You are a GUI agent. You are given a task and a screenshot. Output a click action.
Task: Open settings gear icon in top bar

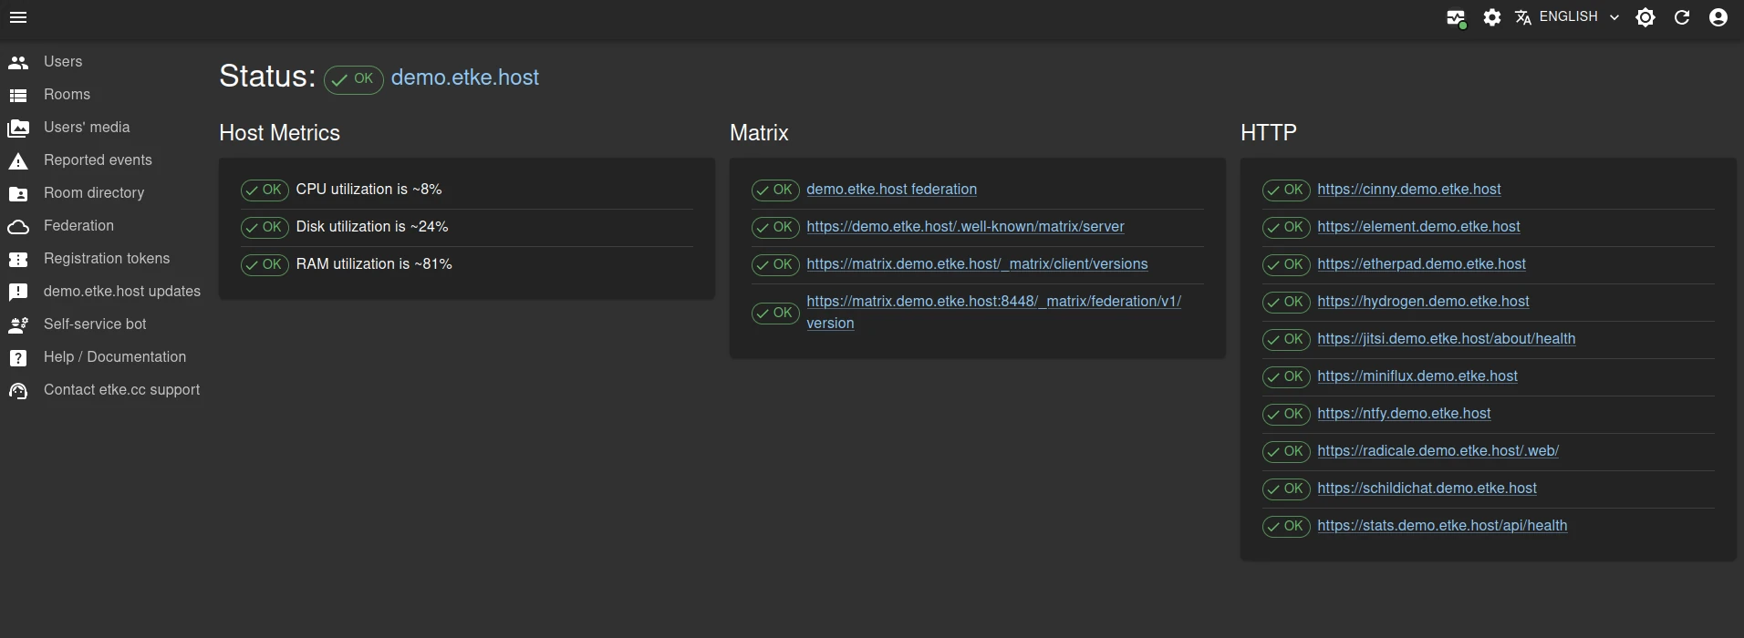1492,17
